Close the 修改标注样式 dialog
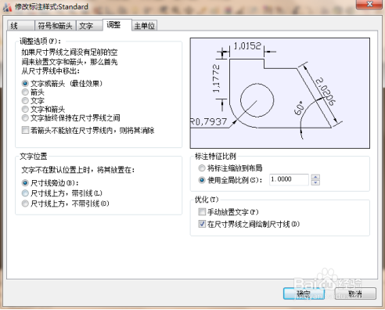Viewport: 385px width, 310px height. pyautogui.click(x=369, y=5)
